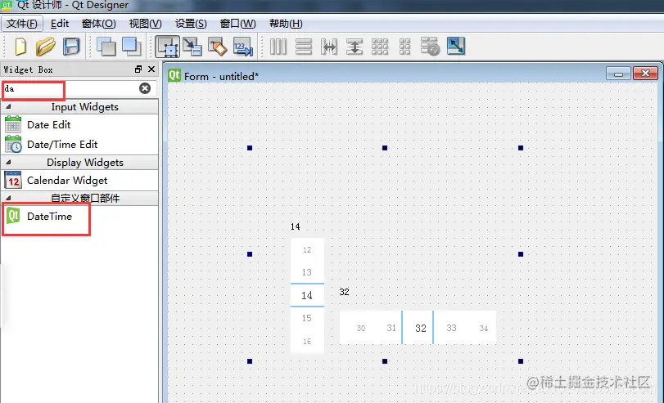
Task: Apply Lay Out Horizontally in Splitter icon
Action: pyautogui.click(x=329, y=47)
